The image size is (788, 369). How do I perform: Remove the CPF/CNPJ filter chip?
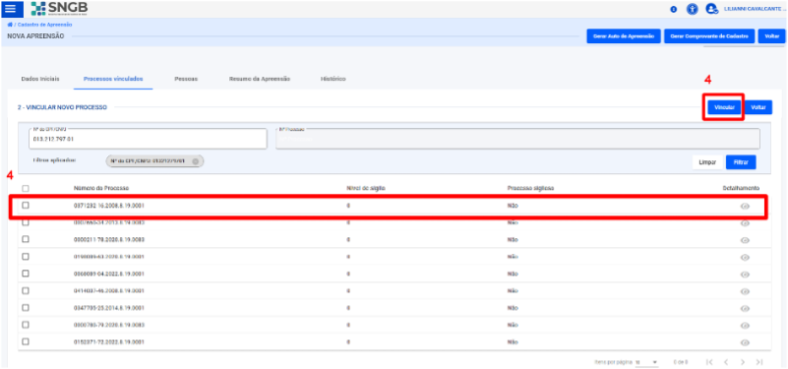coord(196,160)
